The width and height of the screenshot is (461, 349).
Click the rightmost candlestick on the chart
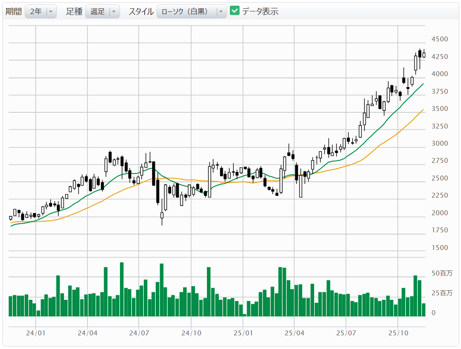tap(424, 55)
